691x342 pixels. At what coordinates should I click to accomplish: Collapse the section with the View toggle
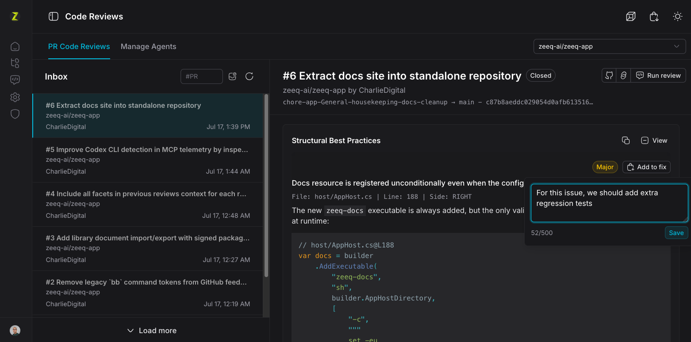pos(654,141)
